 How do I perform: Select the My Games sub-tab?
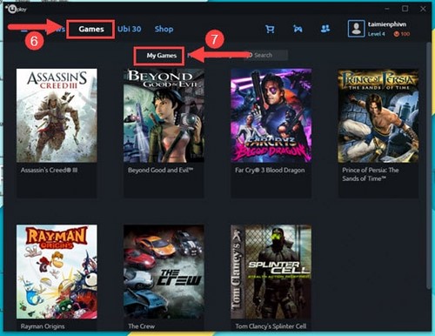[162, 56]
